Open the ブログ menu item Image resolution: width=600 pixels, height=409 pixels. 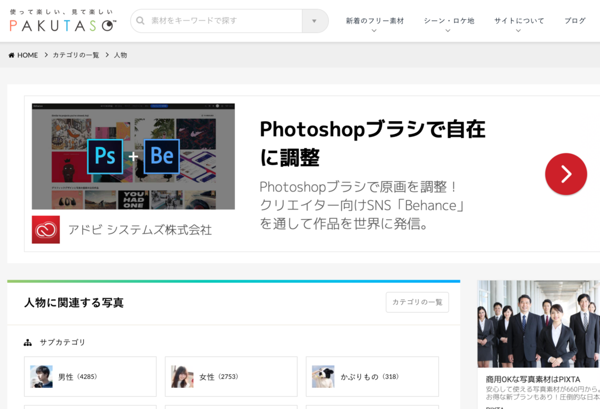point(575,21)
